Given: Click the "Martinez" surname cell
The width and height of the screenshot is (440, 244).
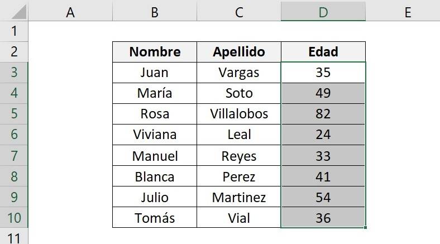Looking at the screenshot, I should 239,197.
